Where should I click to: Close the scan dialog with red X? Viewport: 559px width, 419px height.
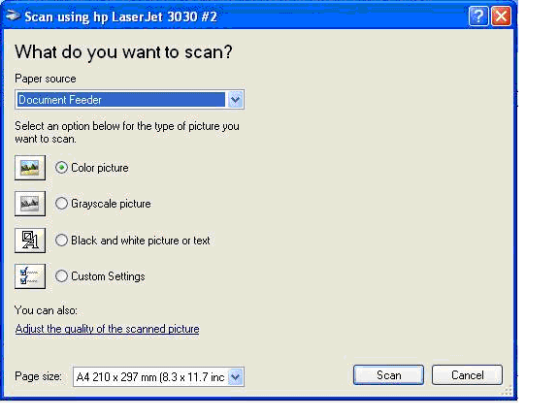501,16
